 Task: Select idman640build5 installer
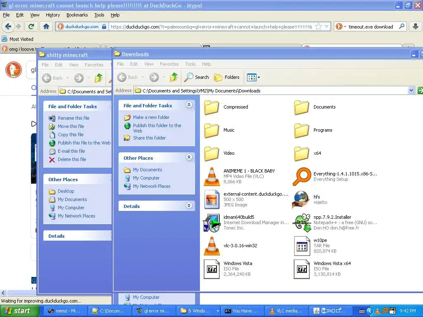tap(246, 222)
